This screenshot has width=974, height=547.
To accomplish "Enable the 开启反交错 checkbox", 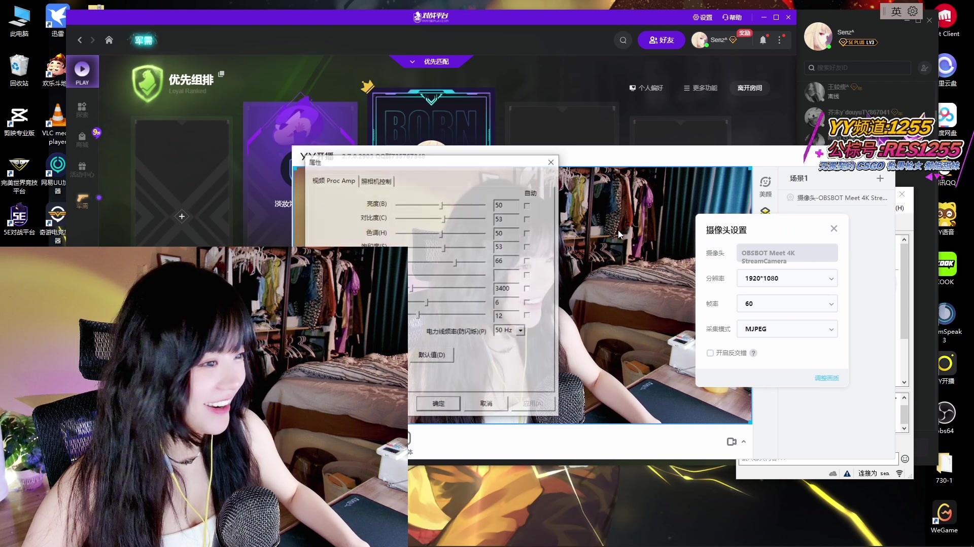I will (710, 353).
